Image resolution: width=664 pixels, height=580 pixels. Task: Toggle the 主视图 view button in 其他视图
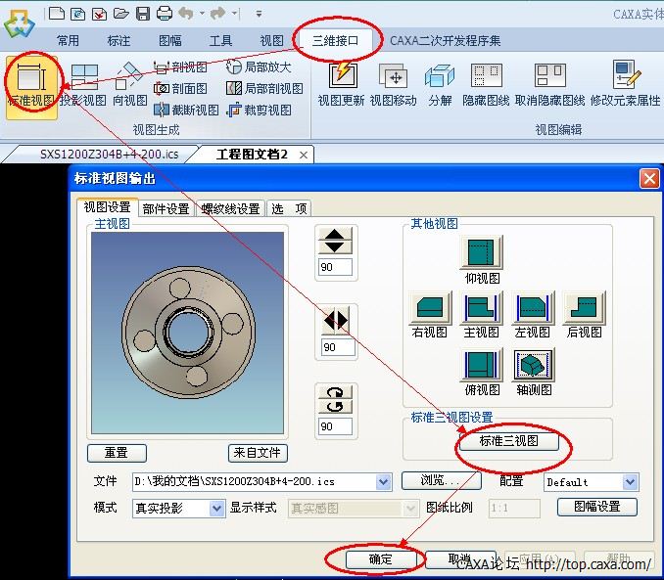point(482,307)
